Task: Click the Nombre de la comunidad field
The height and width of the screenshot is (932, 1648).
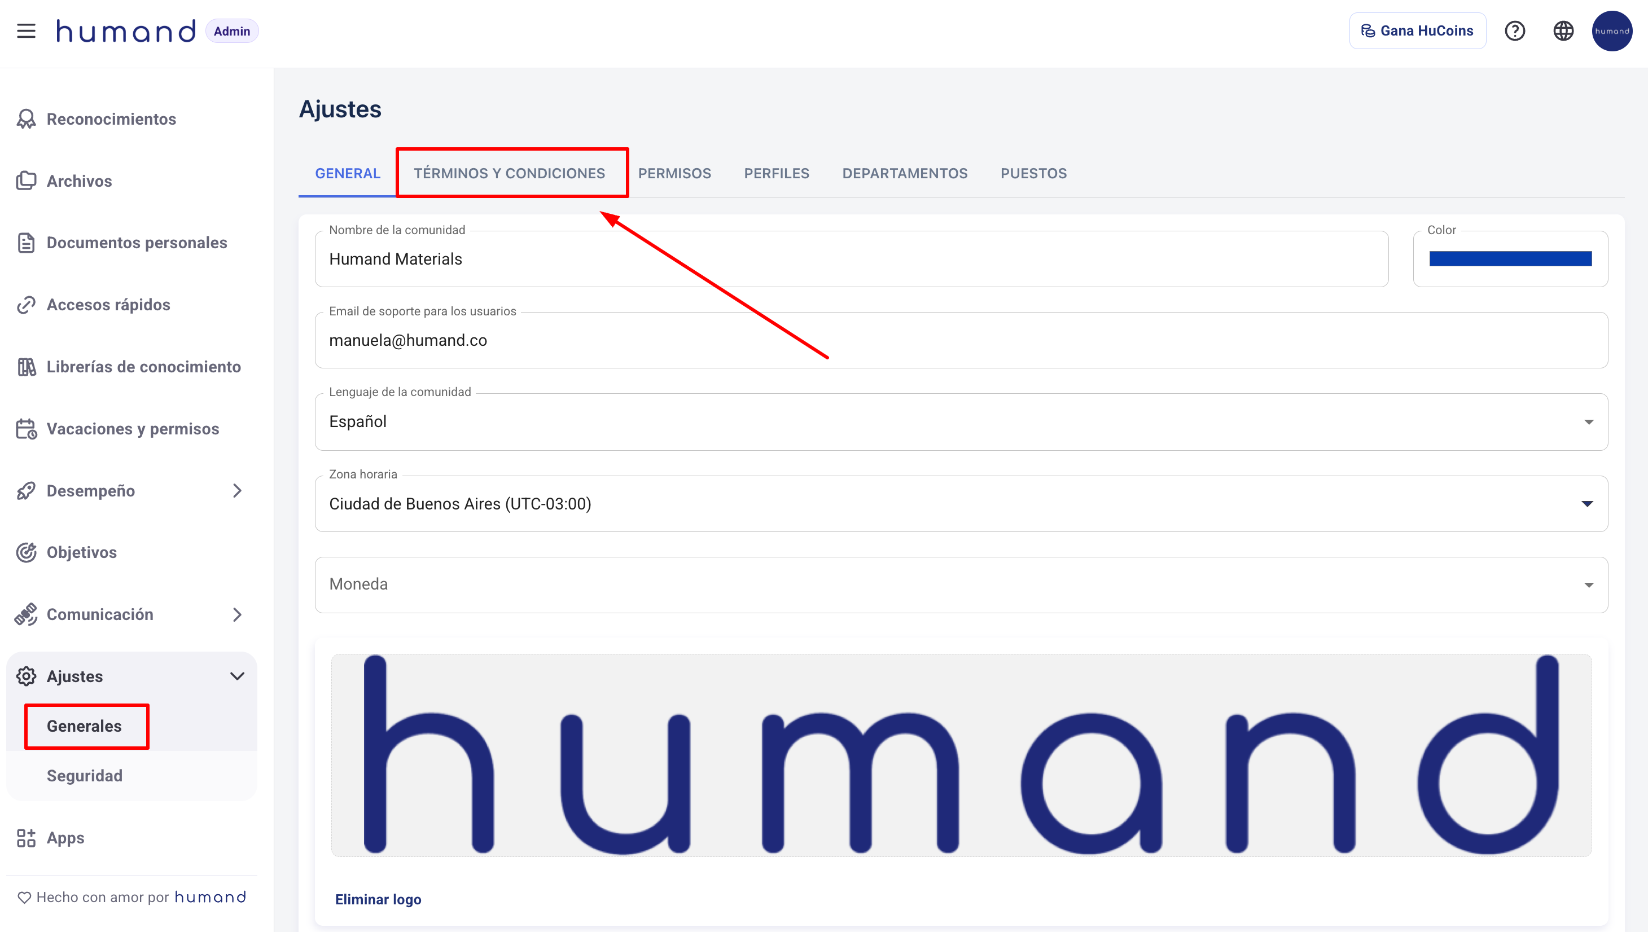Action: point(852,260)
